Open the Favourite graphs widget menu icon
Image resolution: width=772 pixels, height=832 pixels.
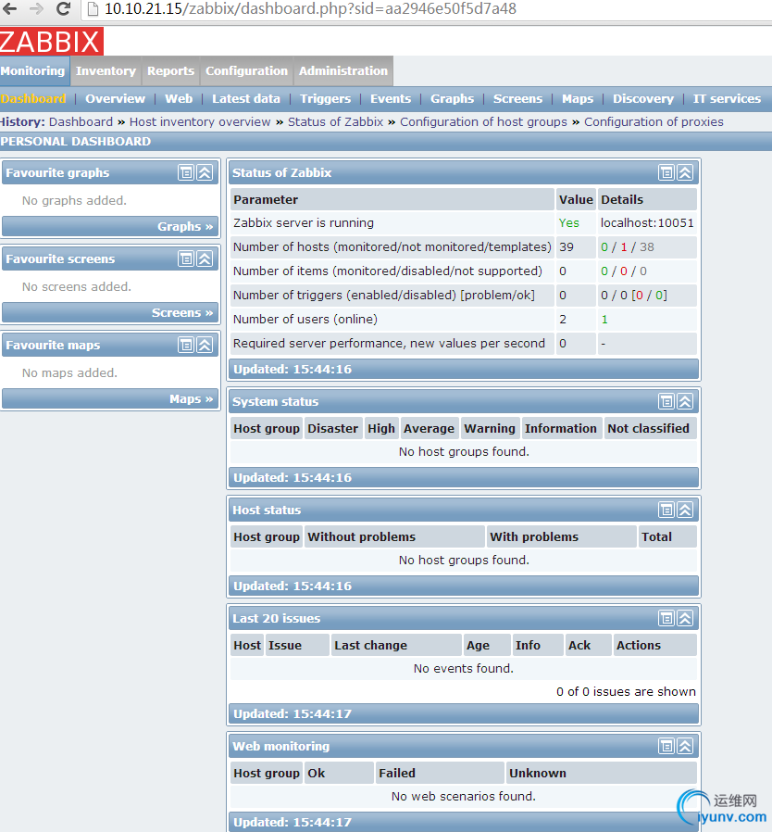click(185, 172)
